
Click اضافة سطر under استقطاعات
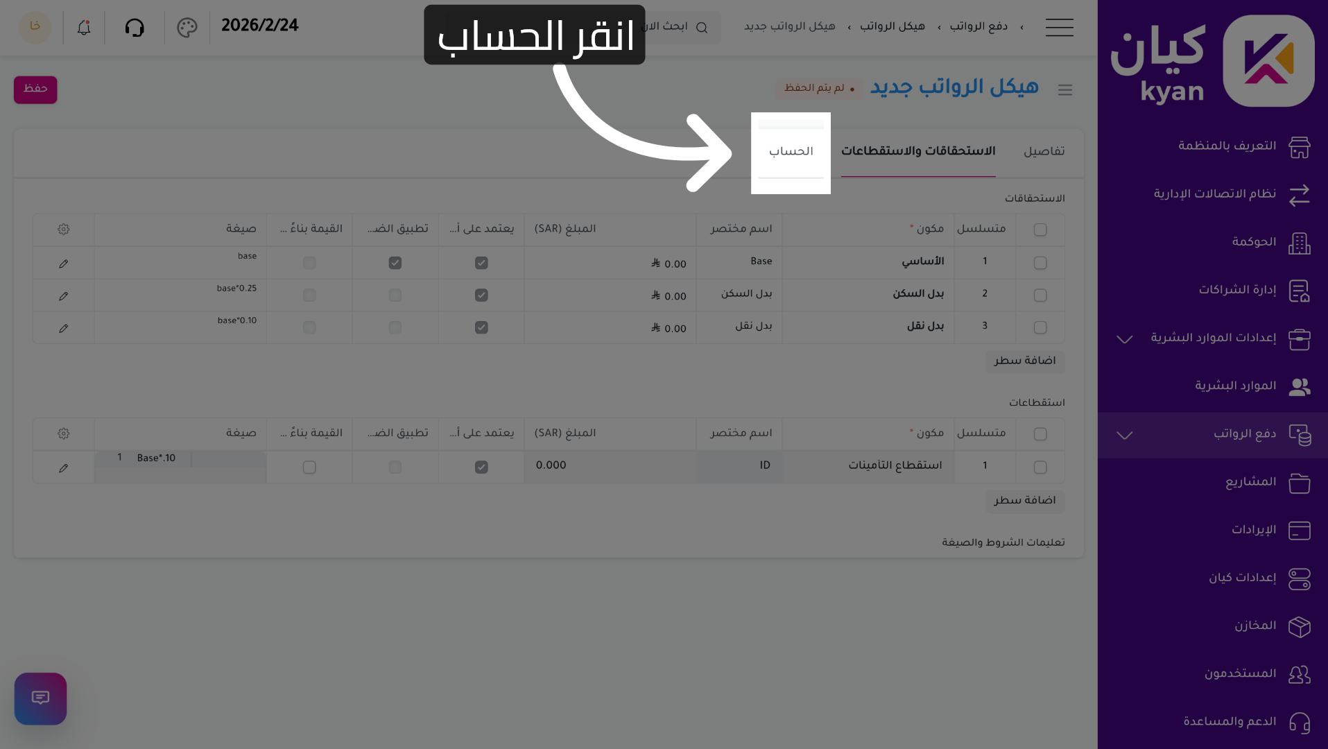click(x=1024, y=501)
